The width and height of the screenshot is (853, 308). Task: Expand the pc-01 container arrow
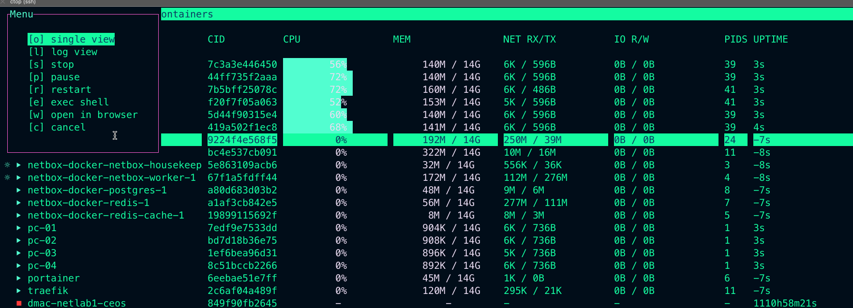coord(18,228)
